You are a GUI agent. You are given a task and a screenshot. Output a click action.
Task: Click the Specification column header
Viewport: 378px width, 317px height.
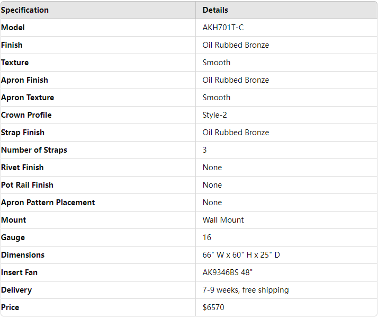point(25,10)
